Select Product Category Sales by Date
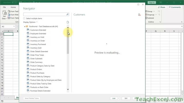The image size is (184, 103). (42, 66)
